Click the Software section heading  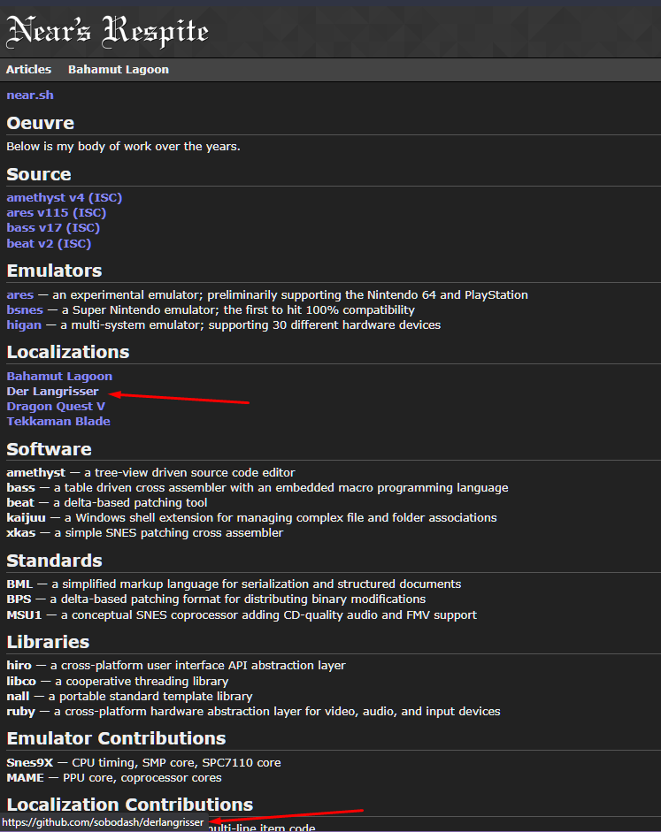point(49,449)
